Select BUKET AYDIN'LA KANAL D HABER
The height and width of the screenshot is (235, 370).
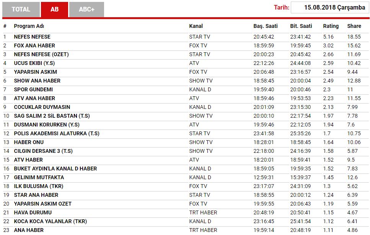(55, 169)
